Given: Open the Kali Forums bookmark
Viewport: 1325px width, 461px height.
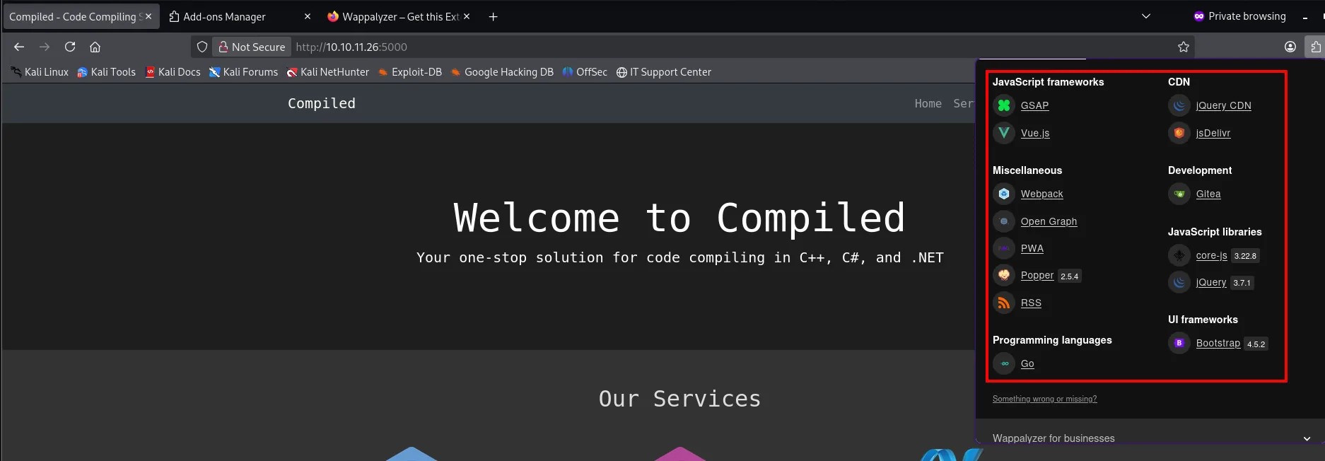Looking at the screenshot, I should pos(243,72).
